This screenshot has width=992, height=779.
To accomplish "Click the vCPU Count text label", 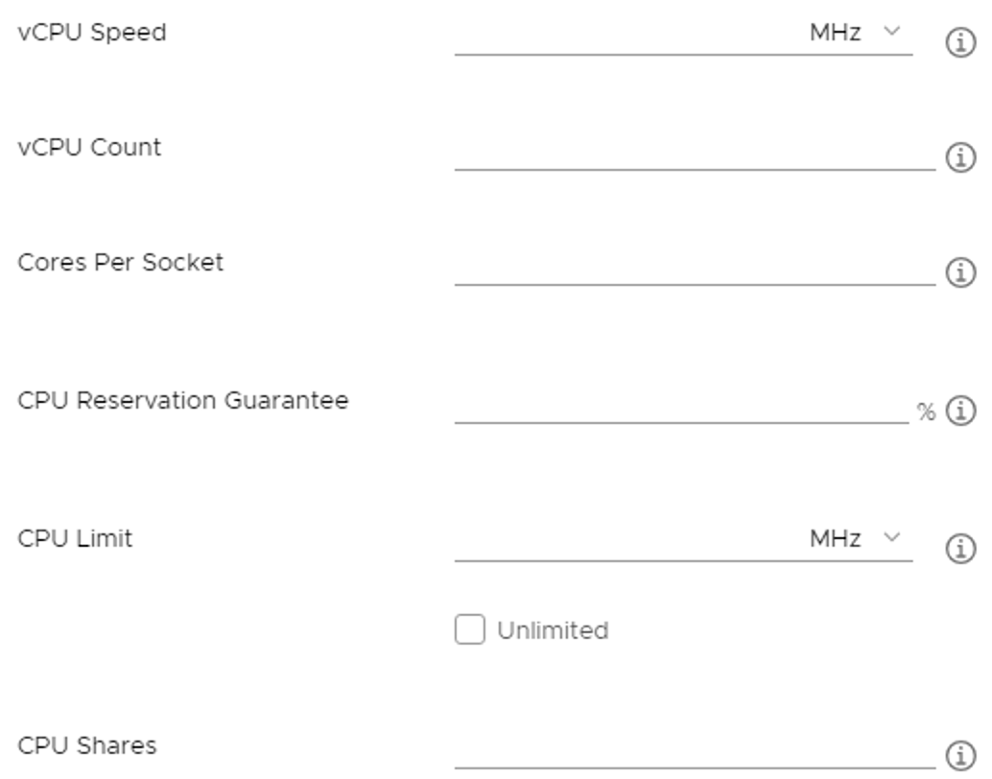I will click(90, 148).
